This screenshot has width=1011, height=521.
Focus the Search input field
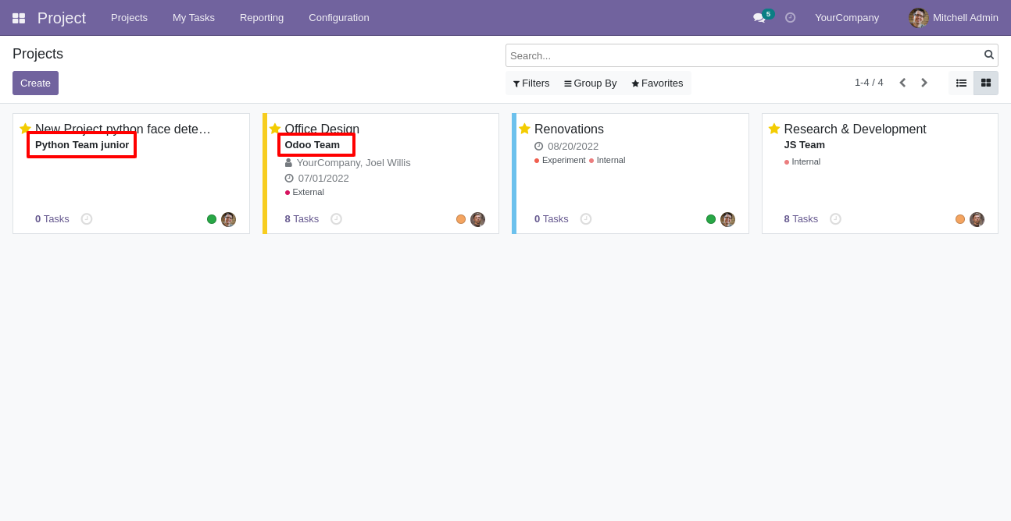coord(745,55)
